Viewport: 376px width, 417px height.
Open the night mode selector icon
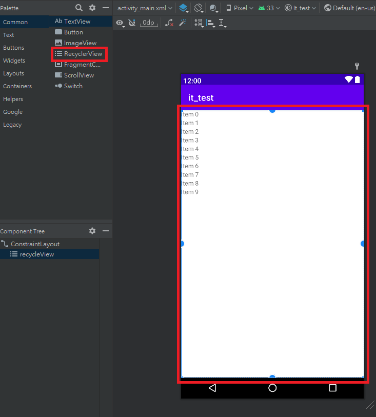click(x=213, y=8)
